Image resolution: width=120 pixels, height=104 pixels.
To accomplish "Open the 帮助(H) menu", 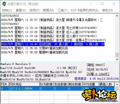I will (x=107, y=10).
